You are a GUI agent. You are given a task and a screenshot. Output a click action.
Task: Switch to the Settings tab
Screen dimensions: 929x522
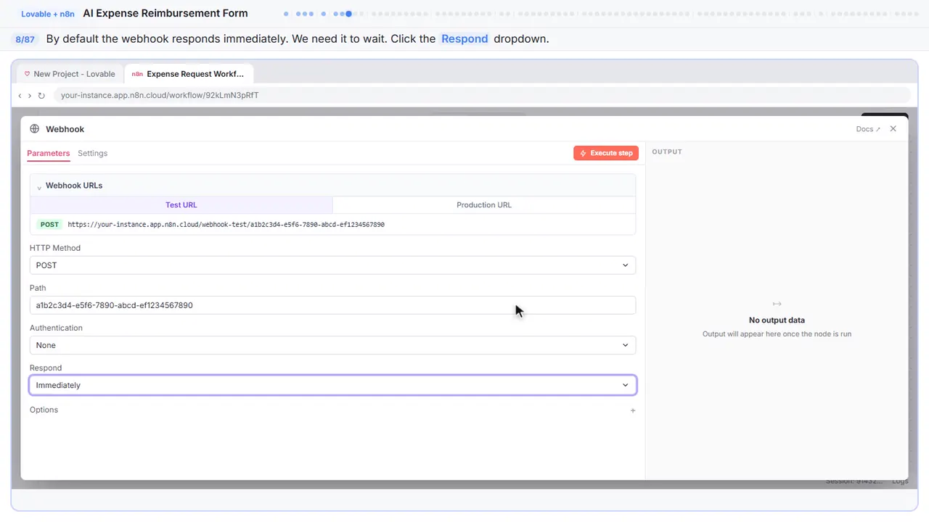click(92, 153)
